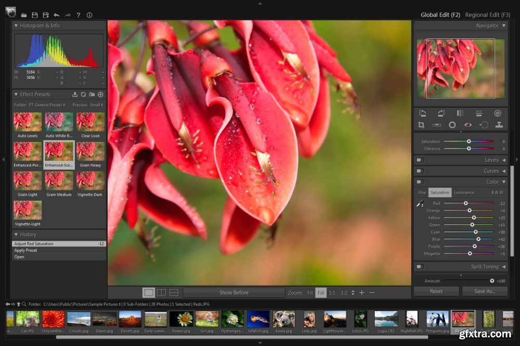
Task: Pick the side-by-side split view icon
Action: click(161, 293)
